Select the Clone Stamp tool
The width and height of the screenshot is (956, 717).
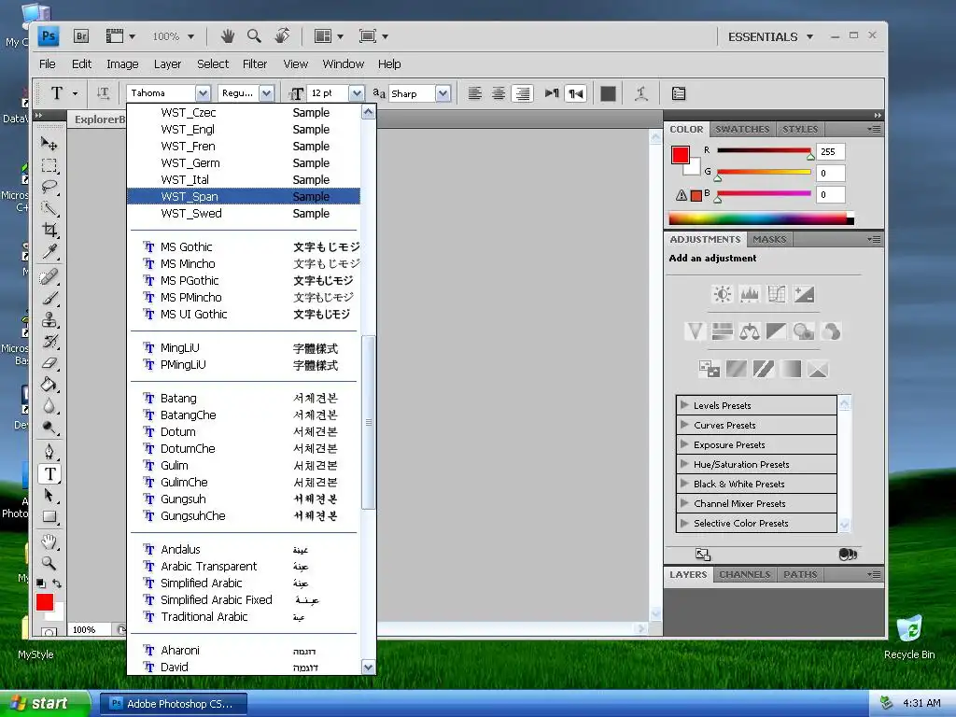click(49, 320)
